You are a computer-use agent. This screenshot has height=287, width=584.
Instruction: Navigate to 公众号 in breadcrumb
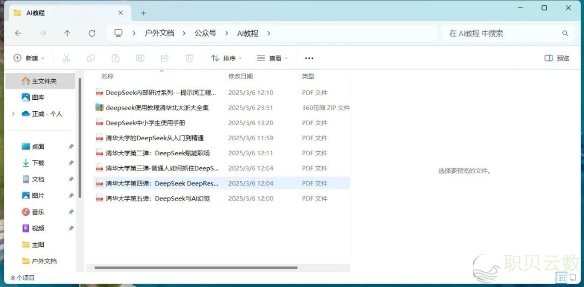click(x=205, y=33)
